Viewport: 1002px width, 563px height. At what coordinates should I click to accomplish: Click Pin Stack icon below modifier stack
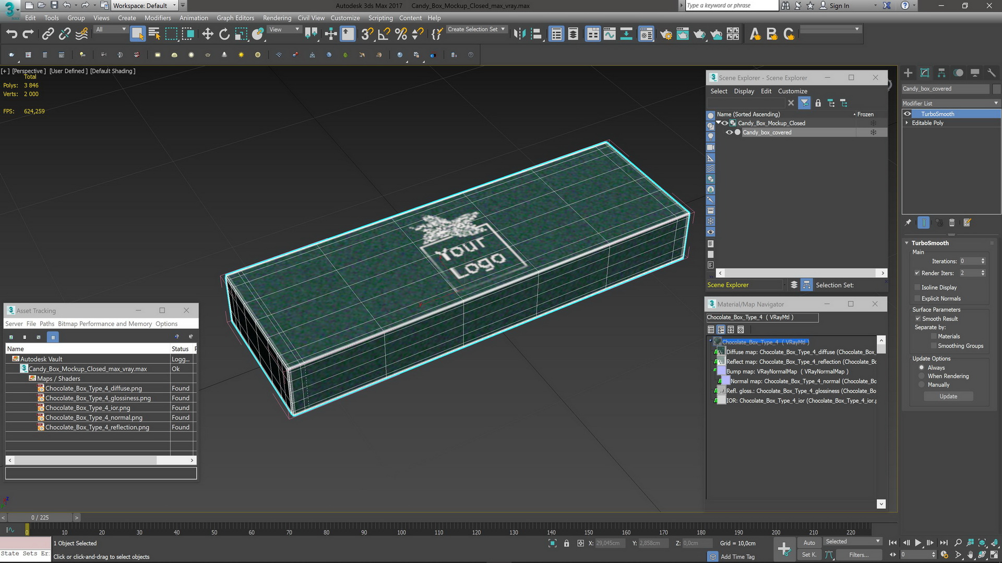[908, 223]
